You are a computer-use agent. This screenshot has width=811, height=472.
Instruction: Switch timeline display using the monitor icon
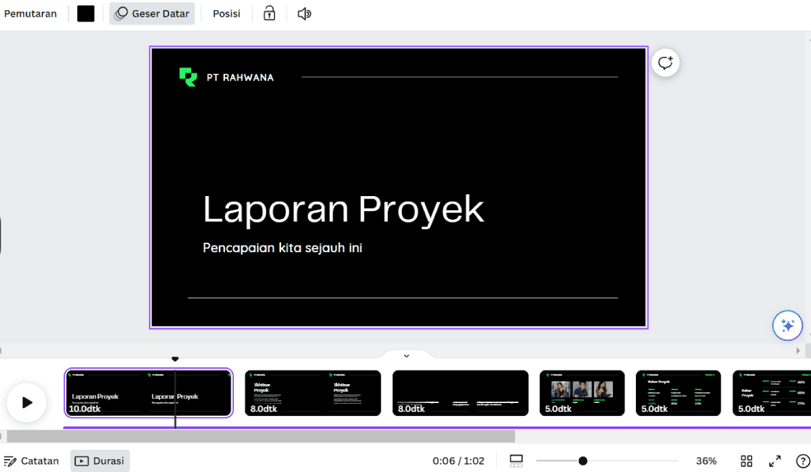click(516, 461)
